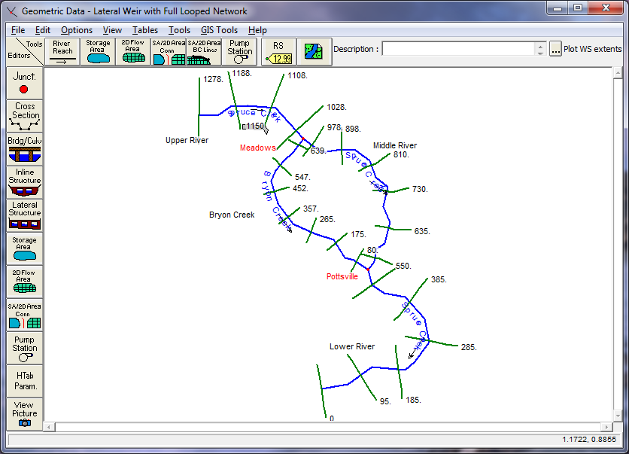This screenshot has height=454, width=629.
Task: Click the Description text field
Action: click(457, 49)
